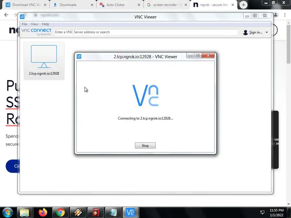Stop the VNC connection attempt

click(x=145, y=146)
